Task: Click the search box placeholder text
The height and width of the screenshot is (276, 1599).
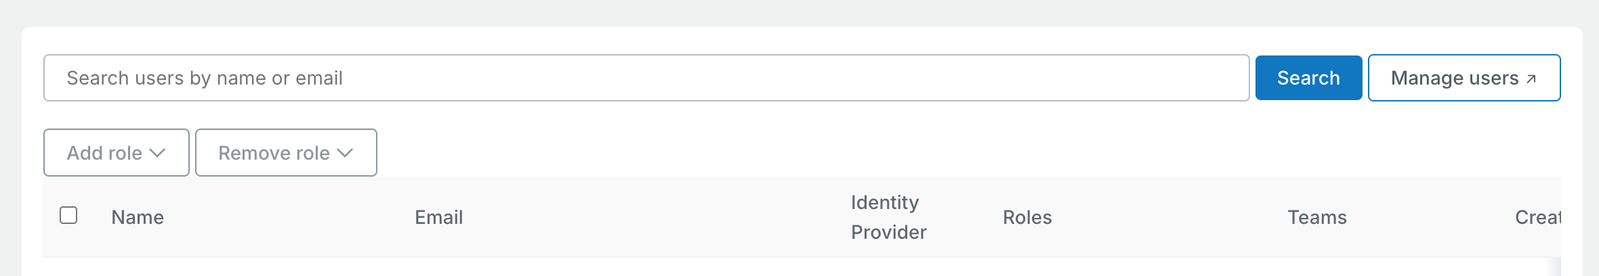Action: 205,78
